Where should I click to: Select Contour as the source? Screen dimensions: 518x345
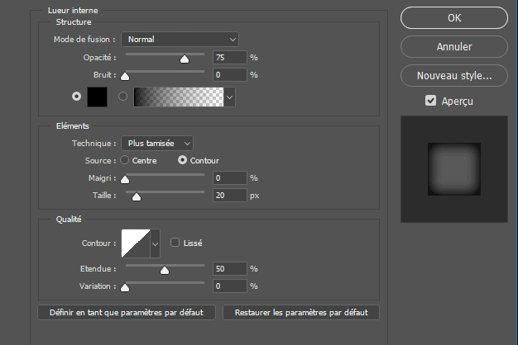(183, 160)
